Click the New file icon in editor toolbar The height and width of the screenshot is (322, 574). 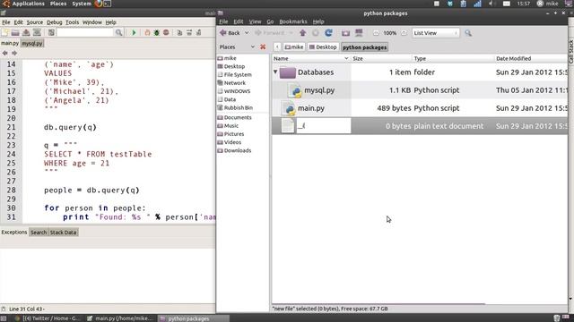[x=4, y=33]
